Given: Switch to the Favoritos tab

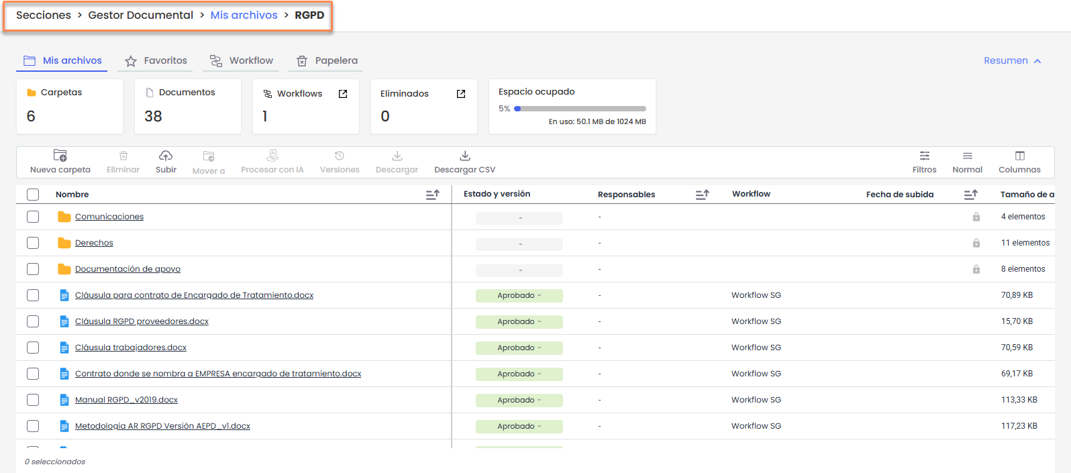Looking at the screenshot, I should [156, 61].
